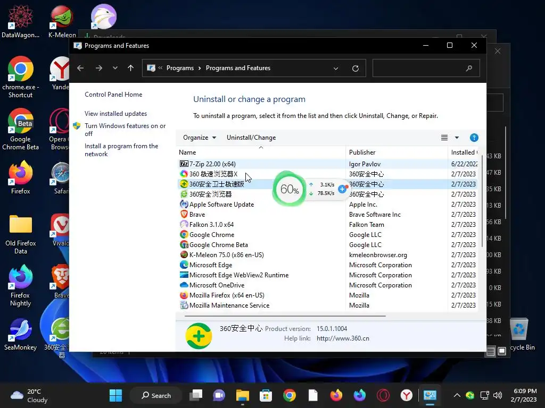Click the 360 accelerator plus button

click(x=342, y=189)
